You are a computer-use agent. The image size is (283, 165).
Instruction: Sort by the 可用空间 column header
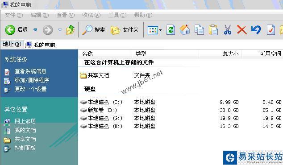tap(262, 54)
